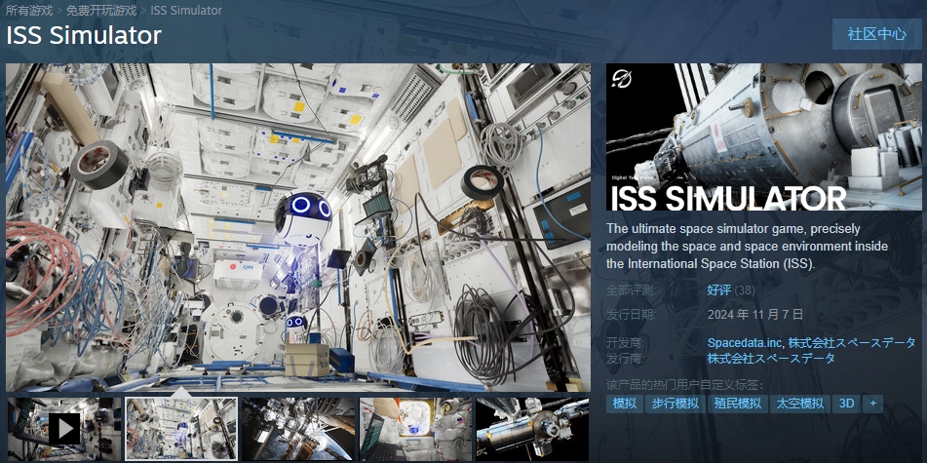Click the release date 2024 年 11 月 7 日
This screenshot has width=927, height=463.
click(x=755, y=314)
